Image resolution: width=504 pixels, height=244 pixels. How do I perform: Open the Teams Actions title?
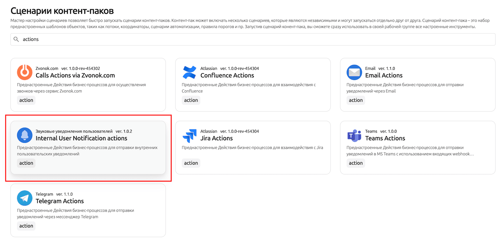[x=385, y=138]
